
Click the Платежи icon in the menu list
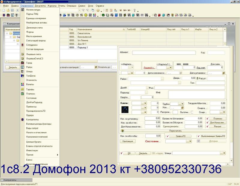pos(23,94)
